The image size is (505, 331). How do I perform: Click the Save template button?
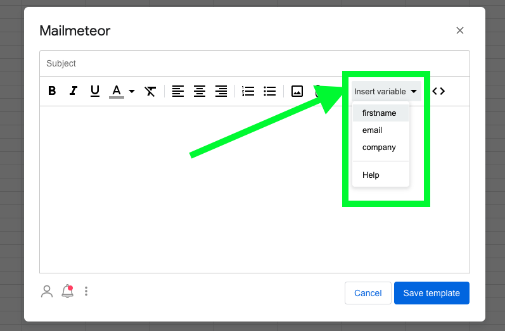point(431,293)
